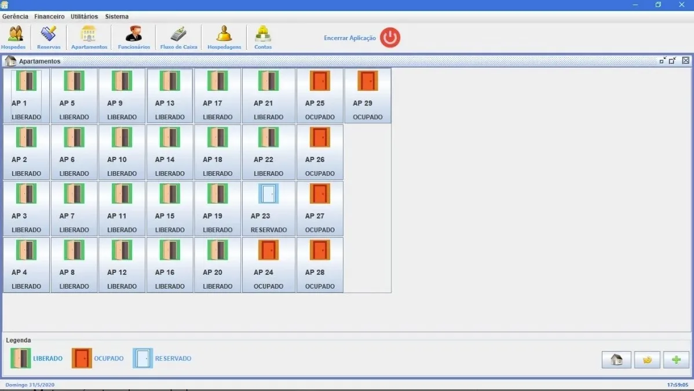The width and height of the screenshot is (694, 391).
Task: Select free apartment AP 1
Action: click(26, 95)
